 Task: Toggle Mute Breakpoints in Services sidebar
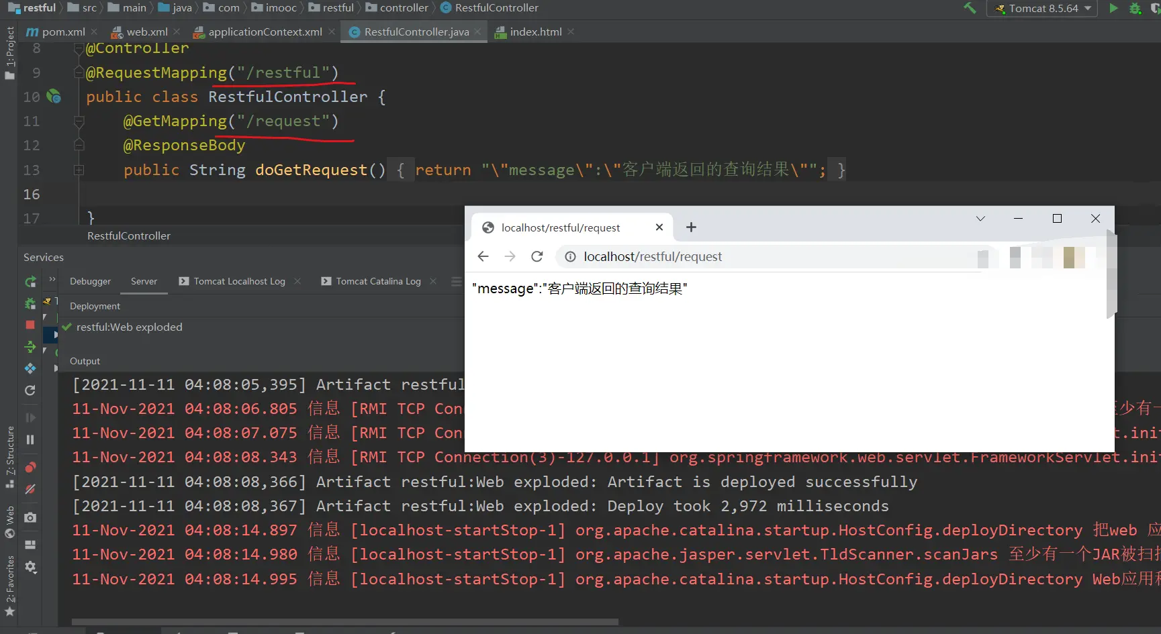point(30,489)
